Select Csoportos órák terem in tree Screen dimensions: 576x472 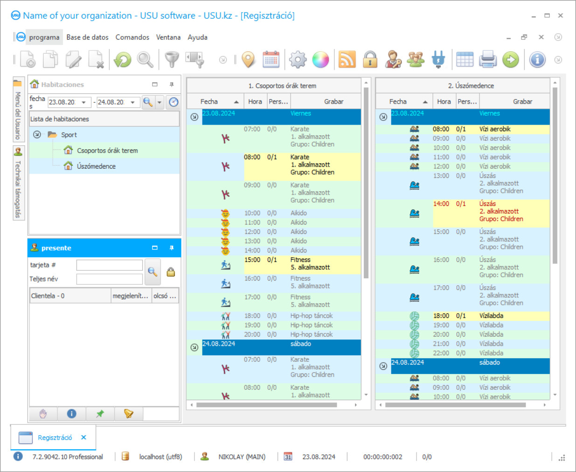point(107,150)
